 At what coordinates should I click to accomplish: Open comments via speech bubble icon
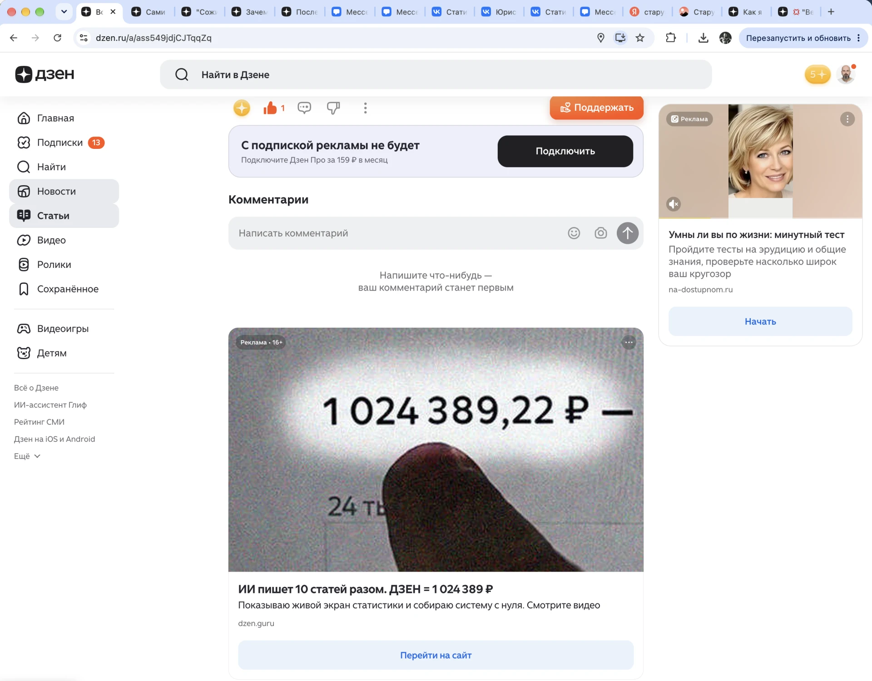pos(304,108)
